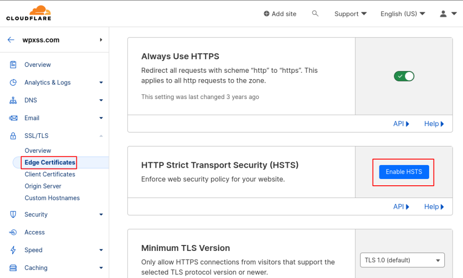Open API link under HSTS card
The image size is (463, 278).
(401, 207)
